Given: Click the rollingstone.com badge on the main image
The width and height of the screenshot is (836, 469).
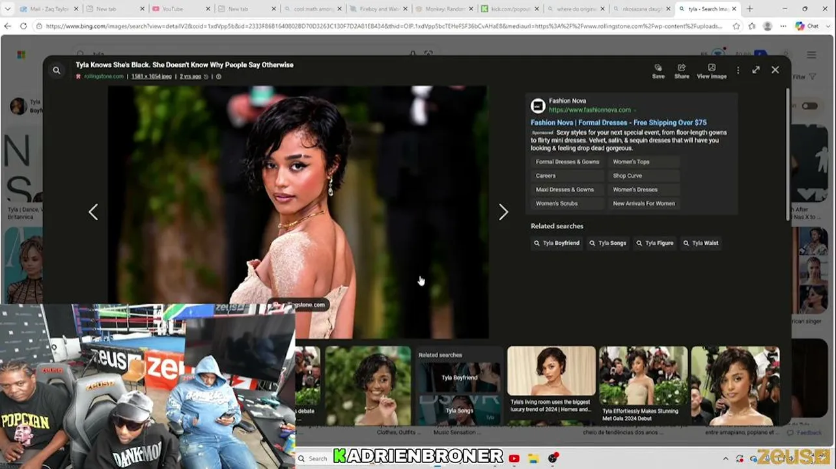Looking at the screenshot, I should (298, 304).
